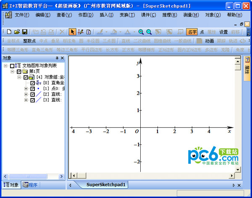Click the document tab close X
Screen dimensions: 252x198
(239, 185)
